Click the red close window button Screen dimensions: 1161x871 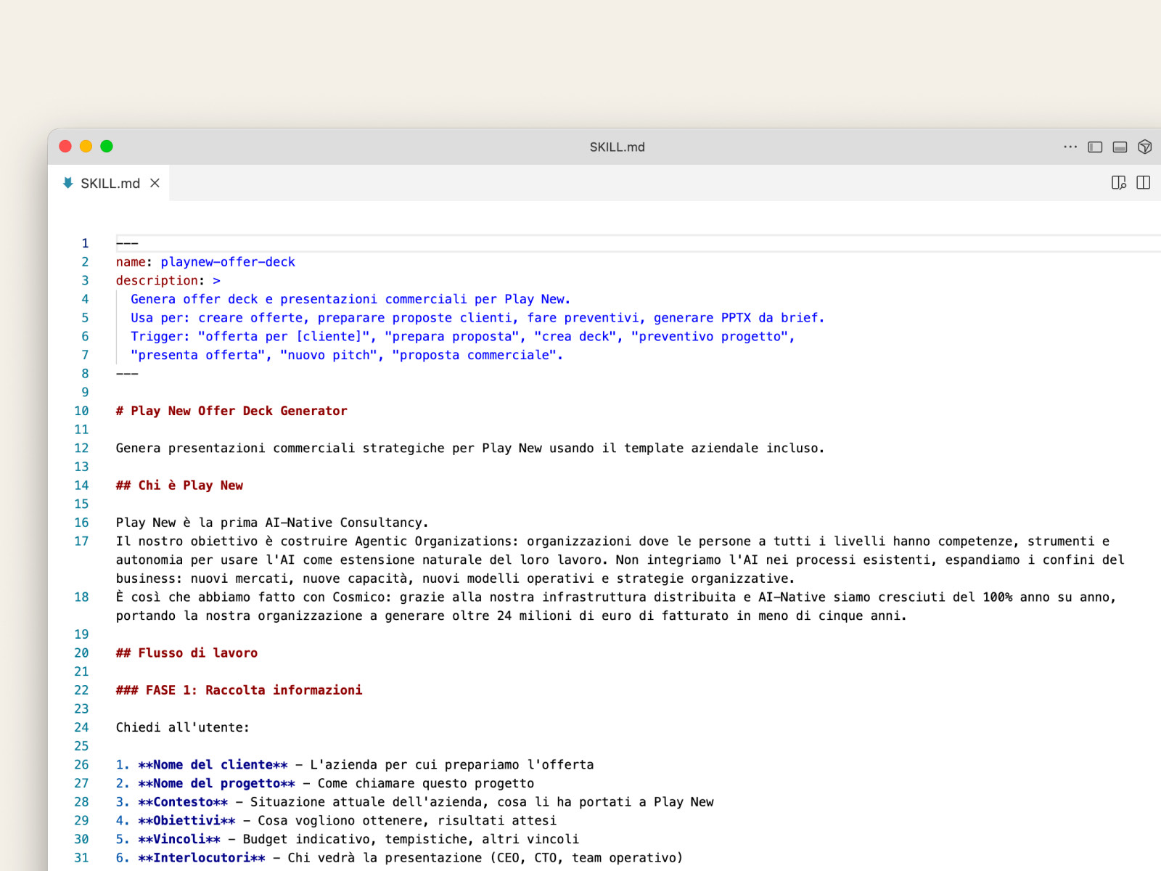point(65,147)
